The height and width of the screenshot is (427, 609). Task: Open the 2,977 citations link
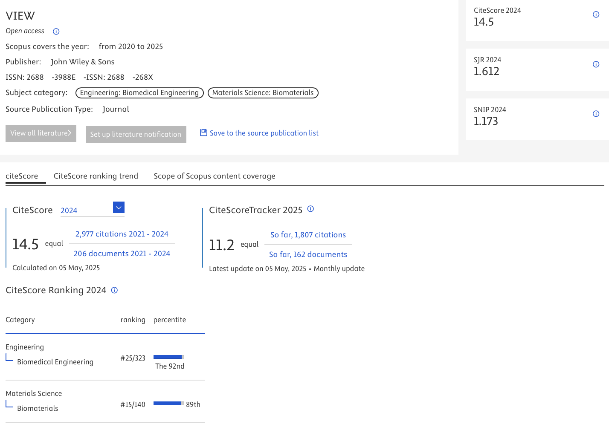pyautogui.click(x=122, y=234)
